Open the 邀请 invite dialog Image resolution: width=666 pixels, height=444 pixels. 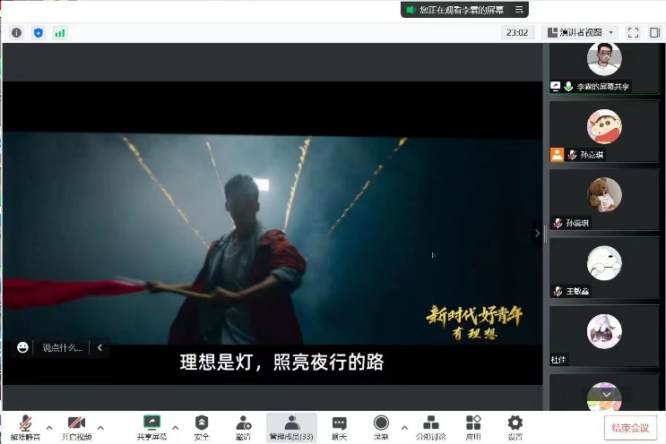tap(244, 428)
